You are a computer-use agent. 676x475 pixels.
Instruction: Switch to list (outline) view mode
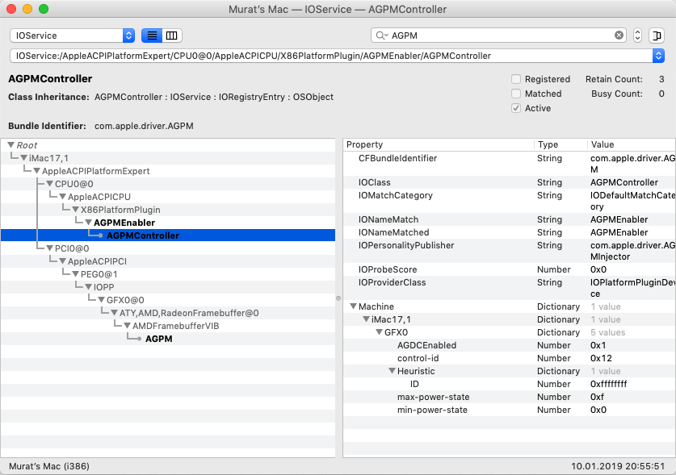pyautogui.click(x=152, y=35)
